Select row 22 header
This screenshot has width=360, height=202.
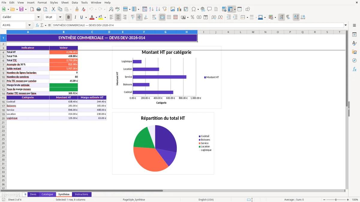click(x=3, y=127)
